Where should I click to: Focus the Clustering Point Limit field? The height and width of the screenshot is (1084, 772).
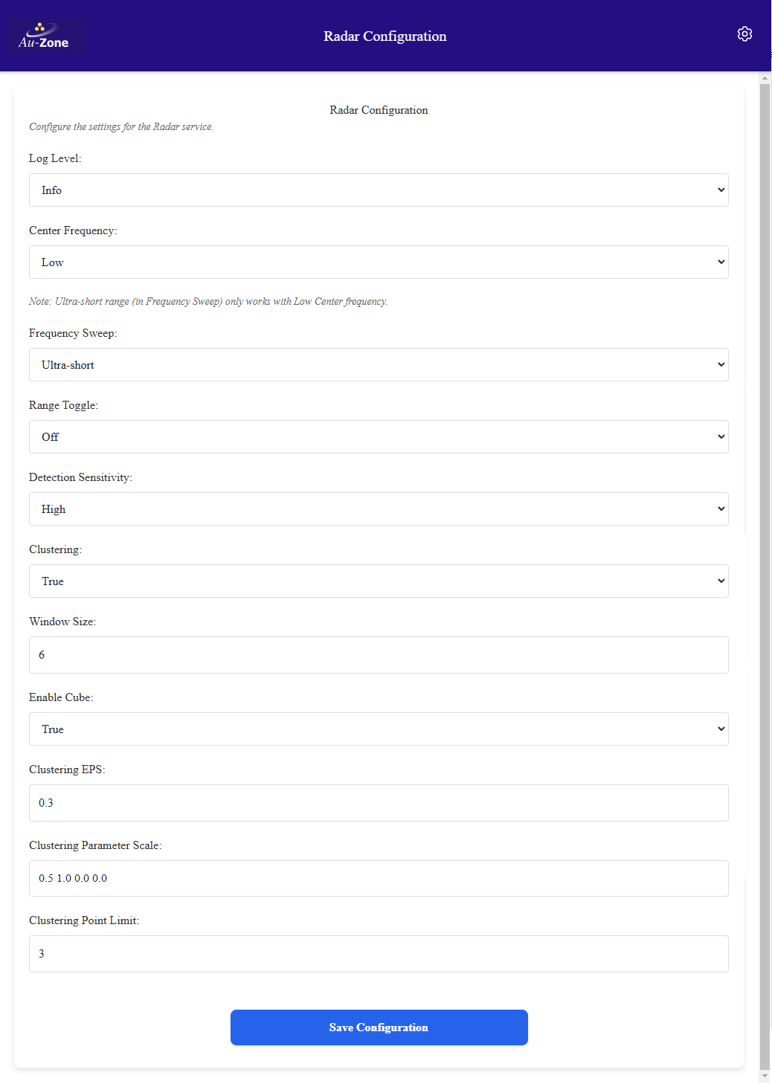(379, 953)
